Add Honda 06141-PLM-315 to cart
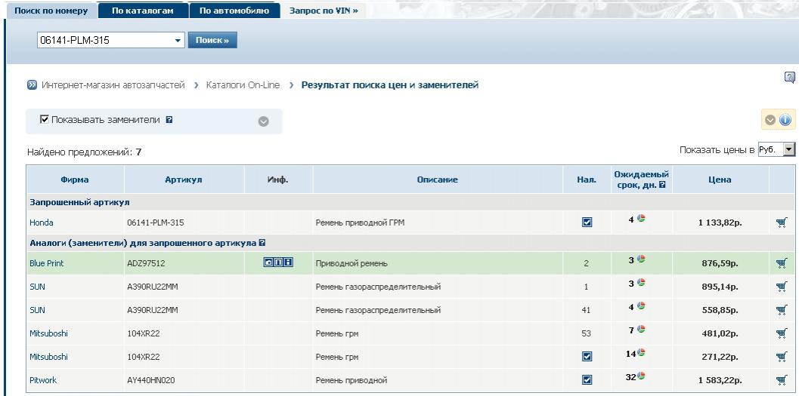 coord(781,223)
